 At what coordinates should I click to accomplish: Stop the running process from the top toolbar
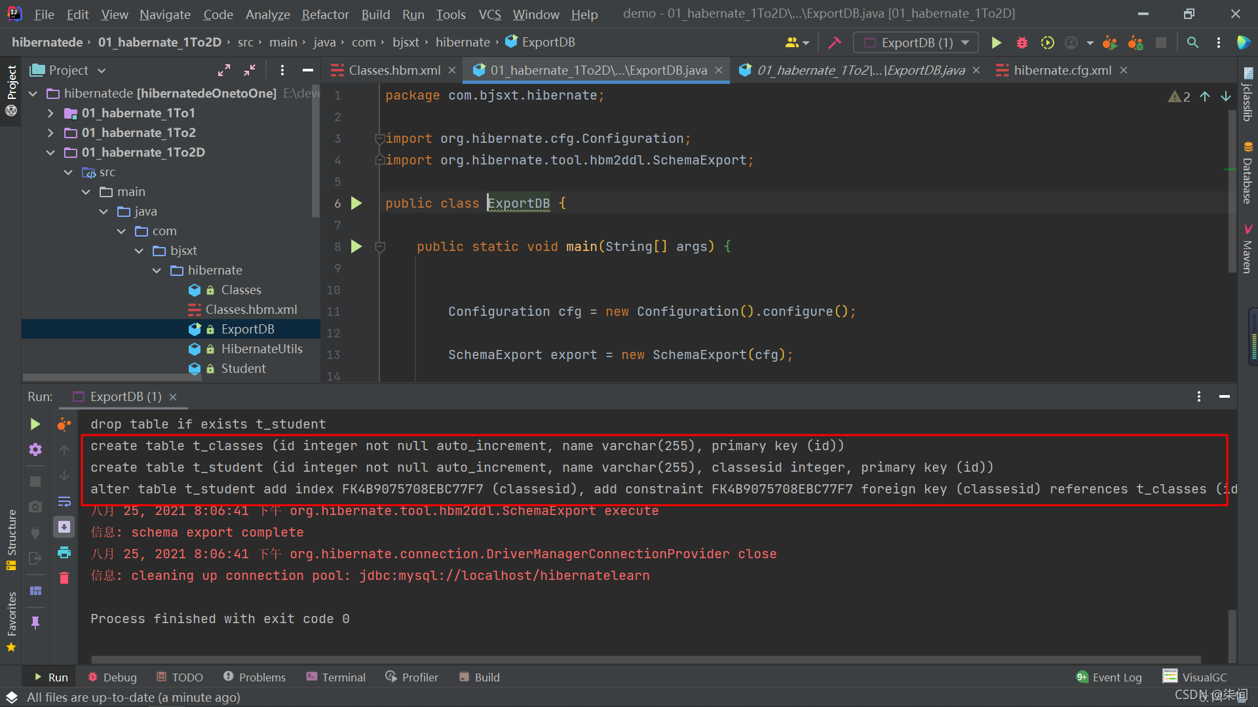point(1160,43)
